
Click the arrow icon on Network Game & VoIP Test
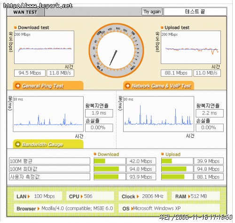[x=128, y=86]
